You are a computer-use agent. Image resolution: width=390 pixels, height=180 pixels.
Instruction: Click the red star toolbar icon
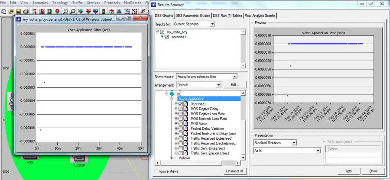(112, 11)
